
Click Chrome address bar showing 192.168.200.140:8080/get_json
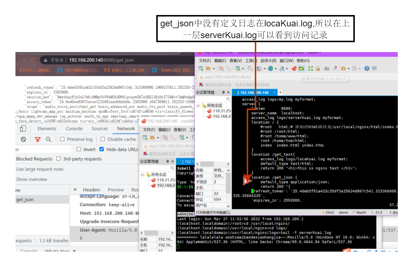[x=118, y=60]
